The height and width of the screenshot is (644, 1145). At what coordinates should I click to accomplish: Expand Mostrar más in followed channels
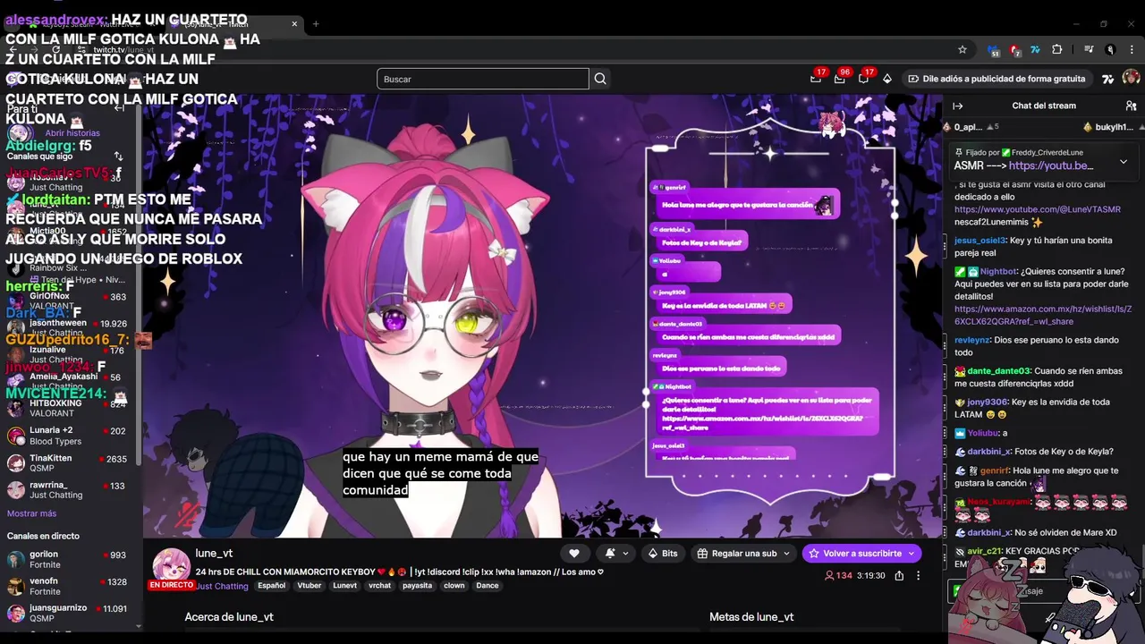31,513
